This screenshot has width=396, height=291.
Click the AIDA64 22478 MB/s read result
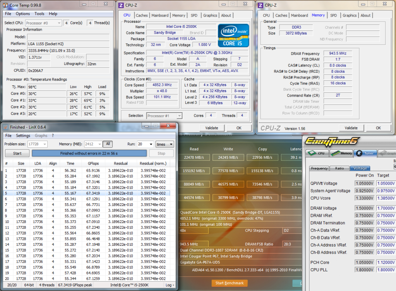(x=194, y=157)
